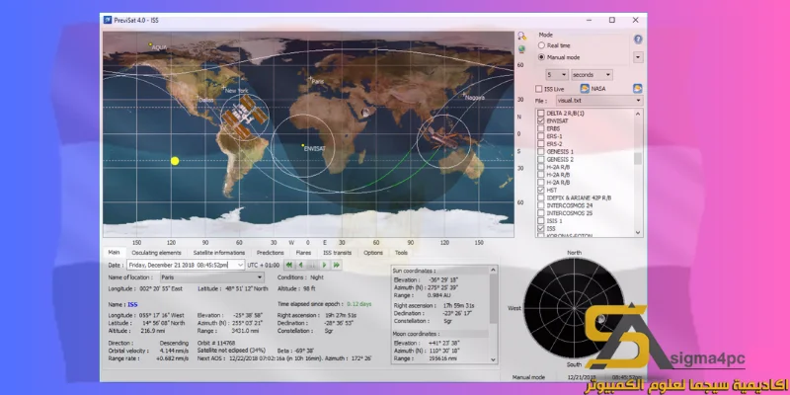Check the GENESIS 2 satellite checkbox
790x395 pixels.
coord(541,160)
